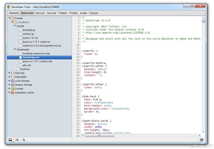Viewport: 214px width, 149px height.
Task: Expand the Application Cache node
Action: [9, 92]
